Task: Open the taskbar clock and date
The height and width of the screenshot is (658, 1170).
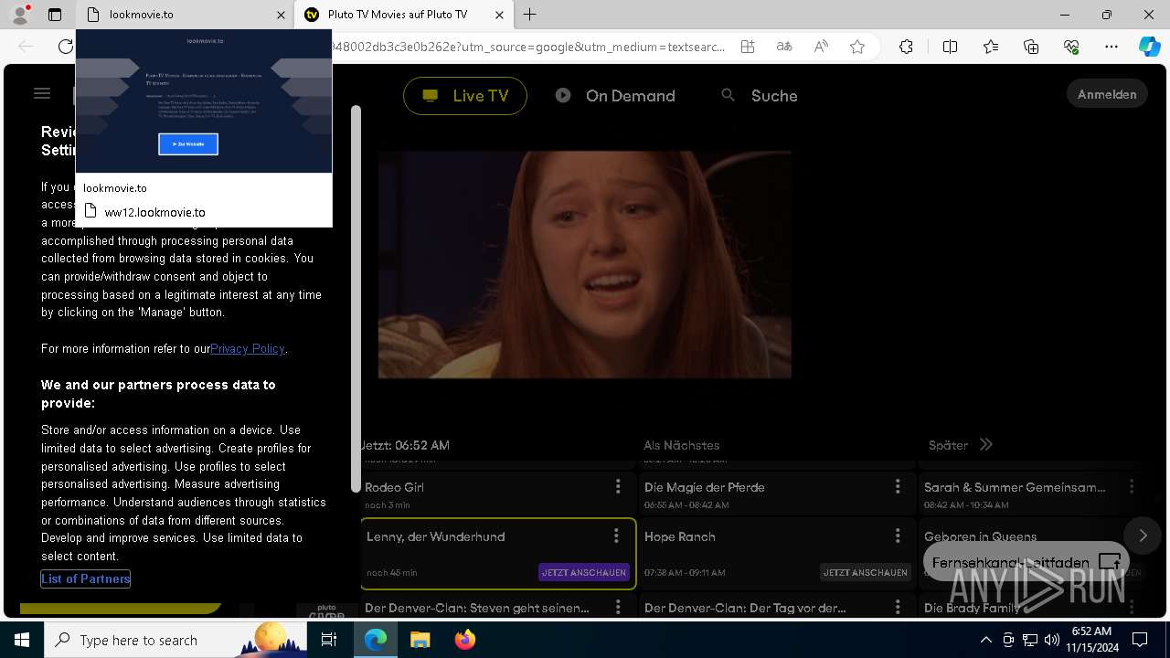Action: click(x=1091, y=640)
